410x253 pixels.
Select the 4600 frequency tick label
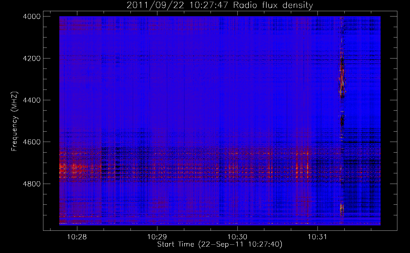pos(32,142)
